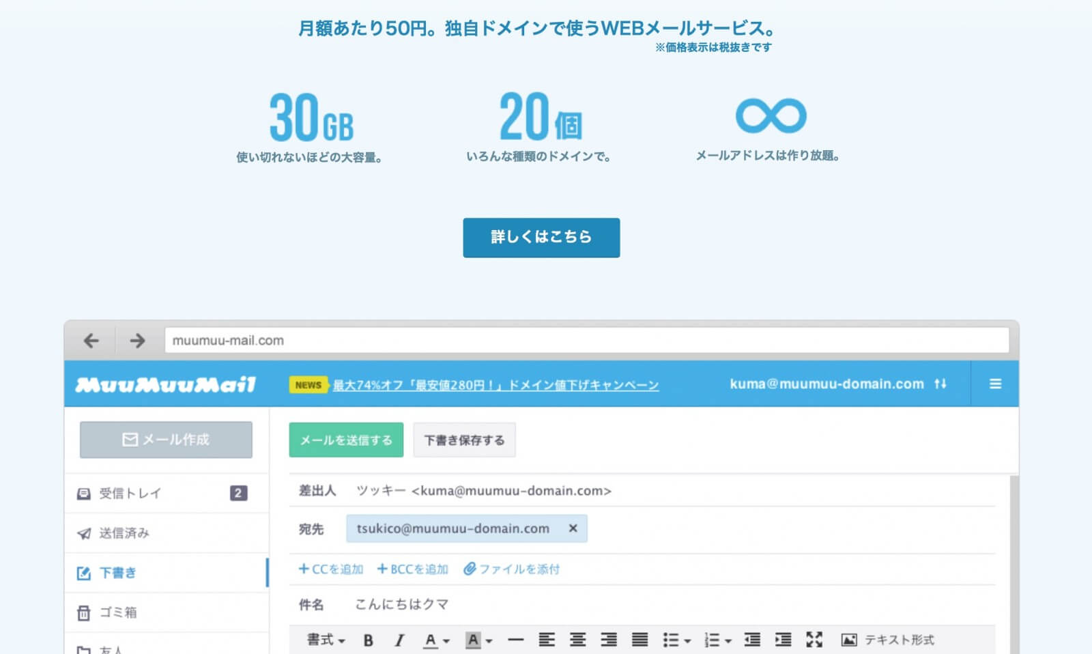
Task: Increase indent in editor
Action: 783,640
